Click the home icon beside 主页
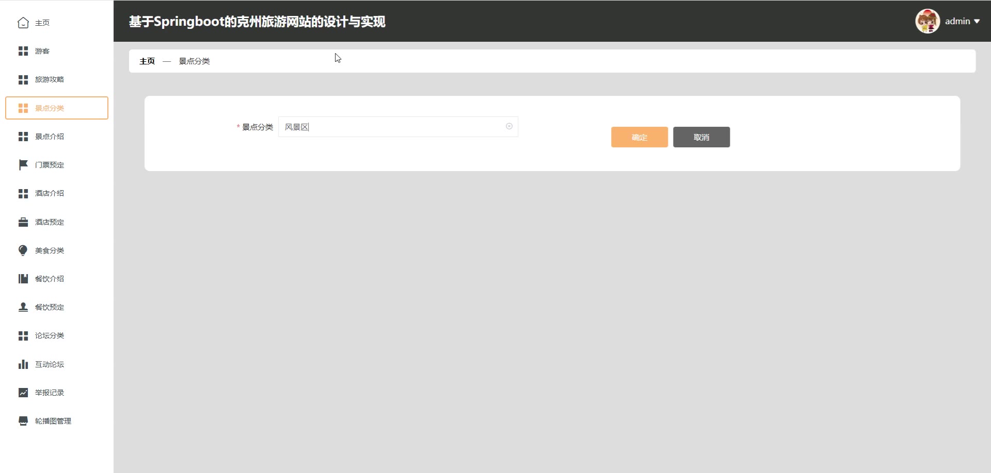Screen dimensions: 991x473 (x=23, y=23)
